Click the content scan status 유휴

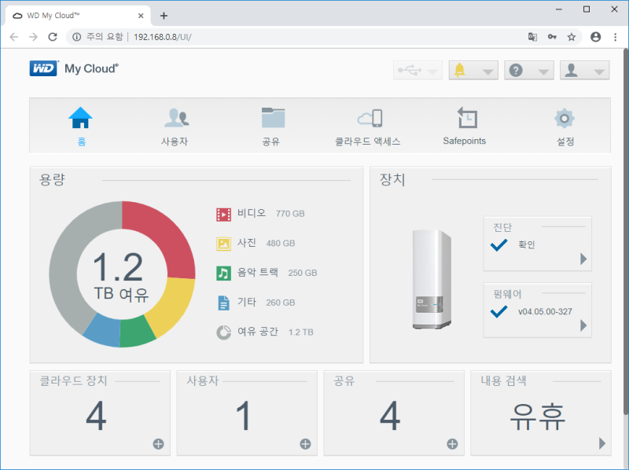coord(538,417)
